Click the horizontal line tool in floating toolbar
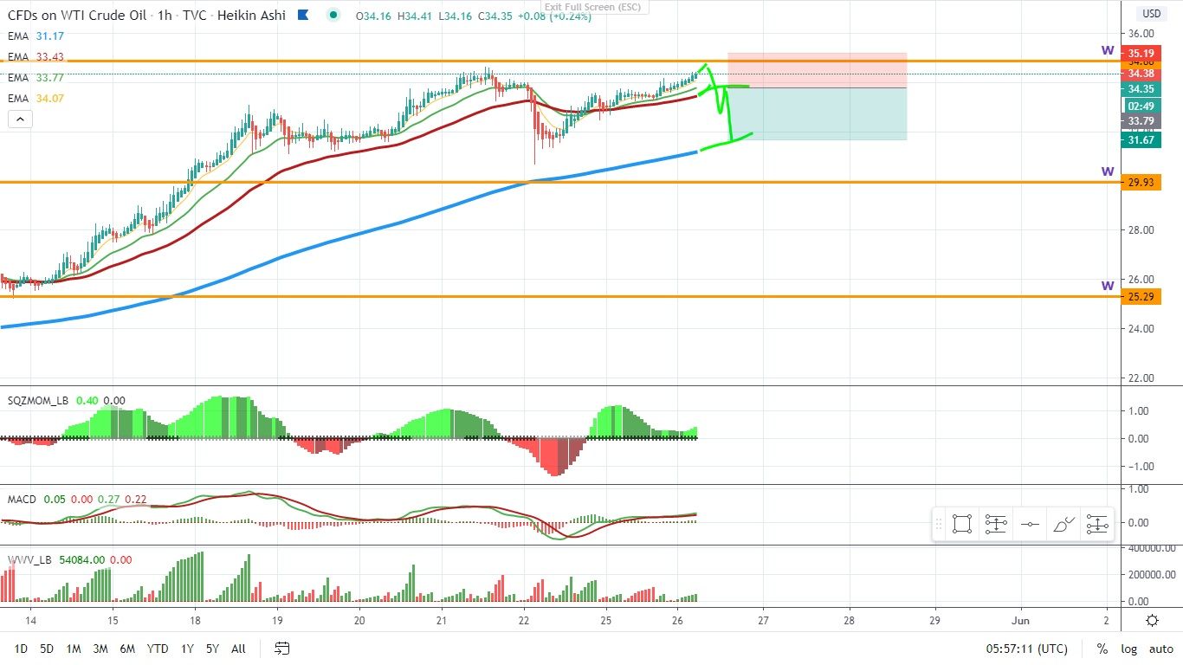This screenshot has height=665, width=1183. point(1030,524)
